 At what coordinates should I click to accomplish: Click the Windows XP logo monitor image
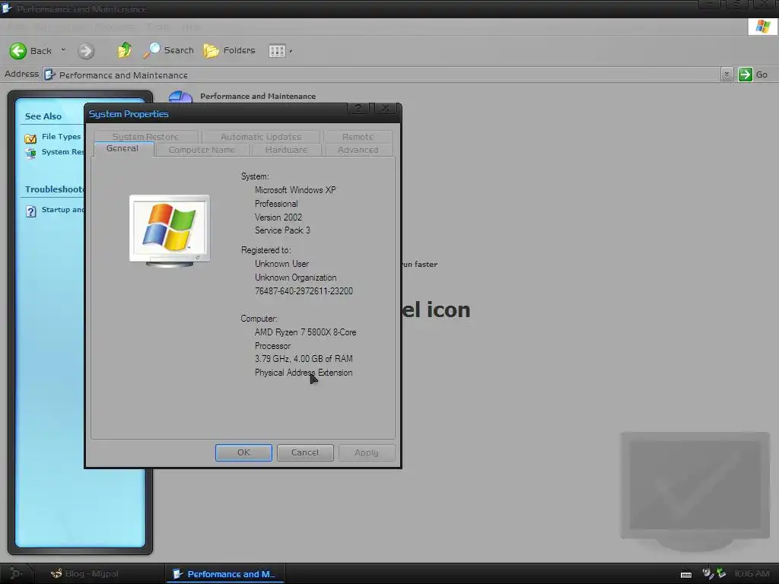click(170, 230)
